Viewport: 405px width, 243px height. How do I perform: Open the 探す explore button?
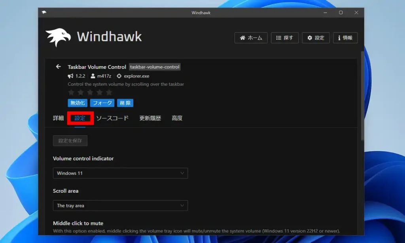point(285,38)
